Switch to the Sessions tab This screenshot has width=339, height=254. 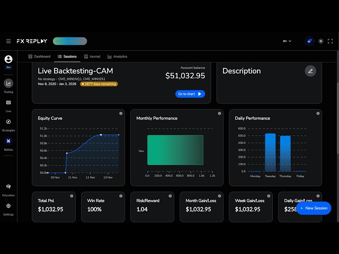(67, 57)
